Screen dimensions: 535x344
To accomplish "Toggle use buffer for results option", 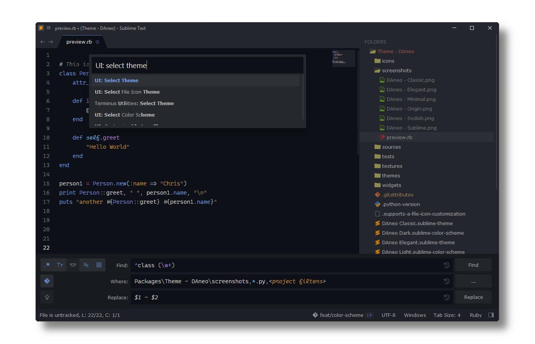I will [99, 265].
